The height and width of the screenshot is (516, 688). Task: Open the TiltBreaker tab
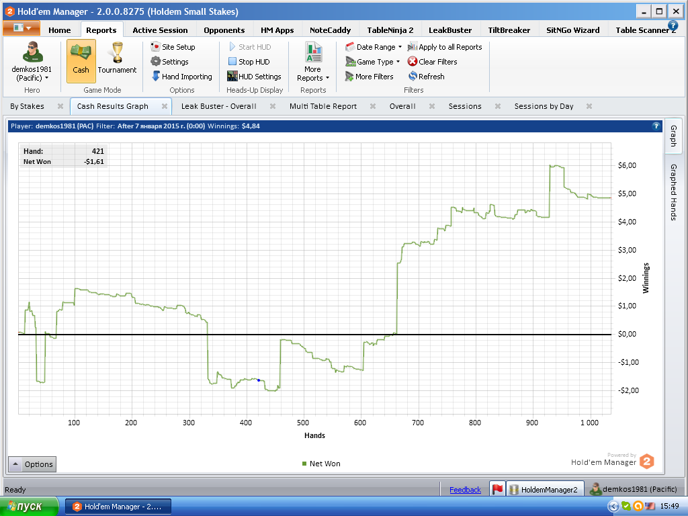click(509, 30)
